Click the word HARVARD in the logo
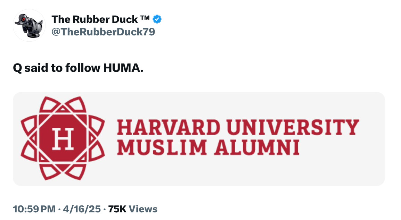Screen dimensions: 401x220 click(x=168, y=127)
